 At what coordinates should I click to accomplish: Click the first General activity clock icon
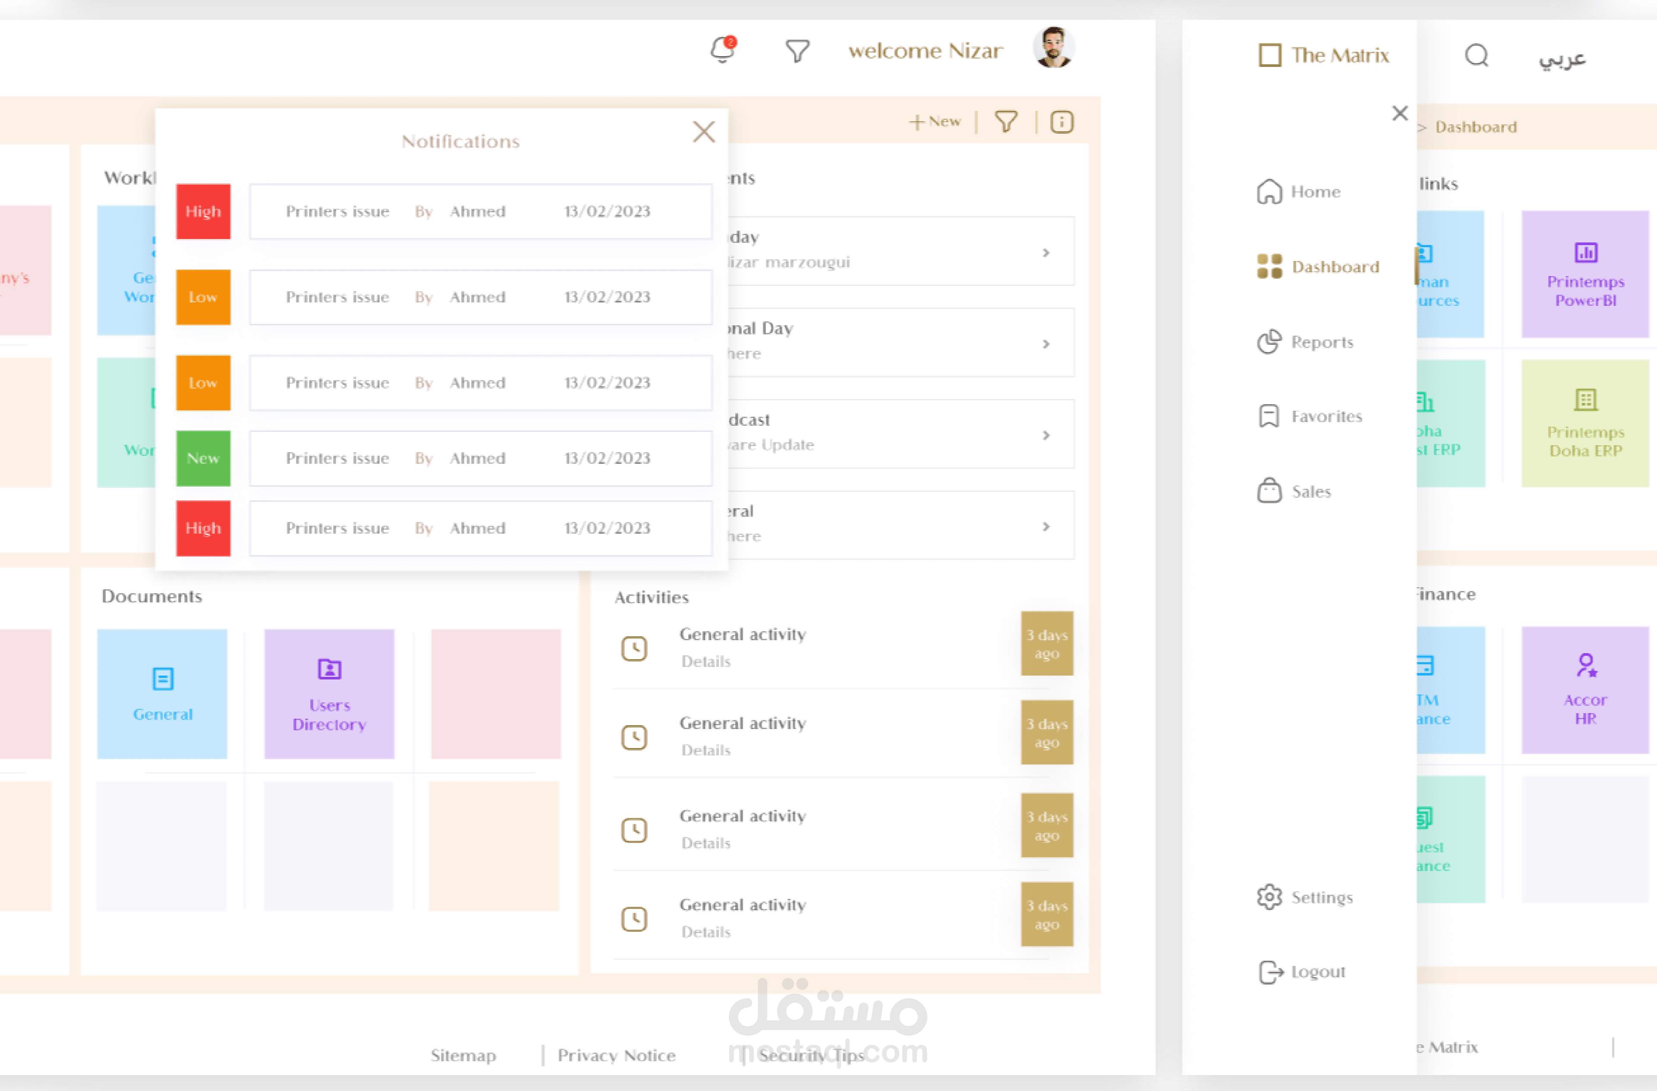[634, 649]
